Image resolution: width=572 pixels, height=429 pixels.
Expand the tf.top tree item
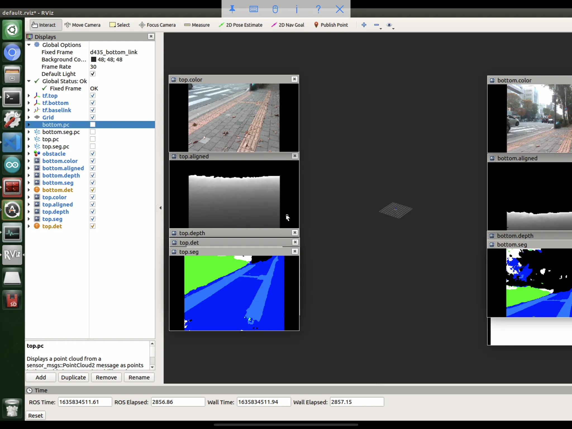tap(29, 96)
